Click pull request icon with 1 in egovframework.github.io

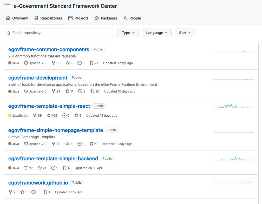click(45, 192)
